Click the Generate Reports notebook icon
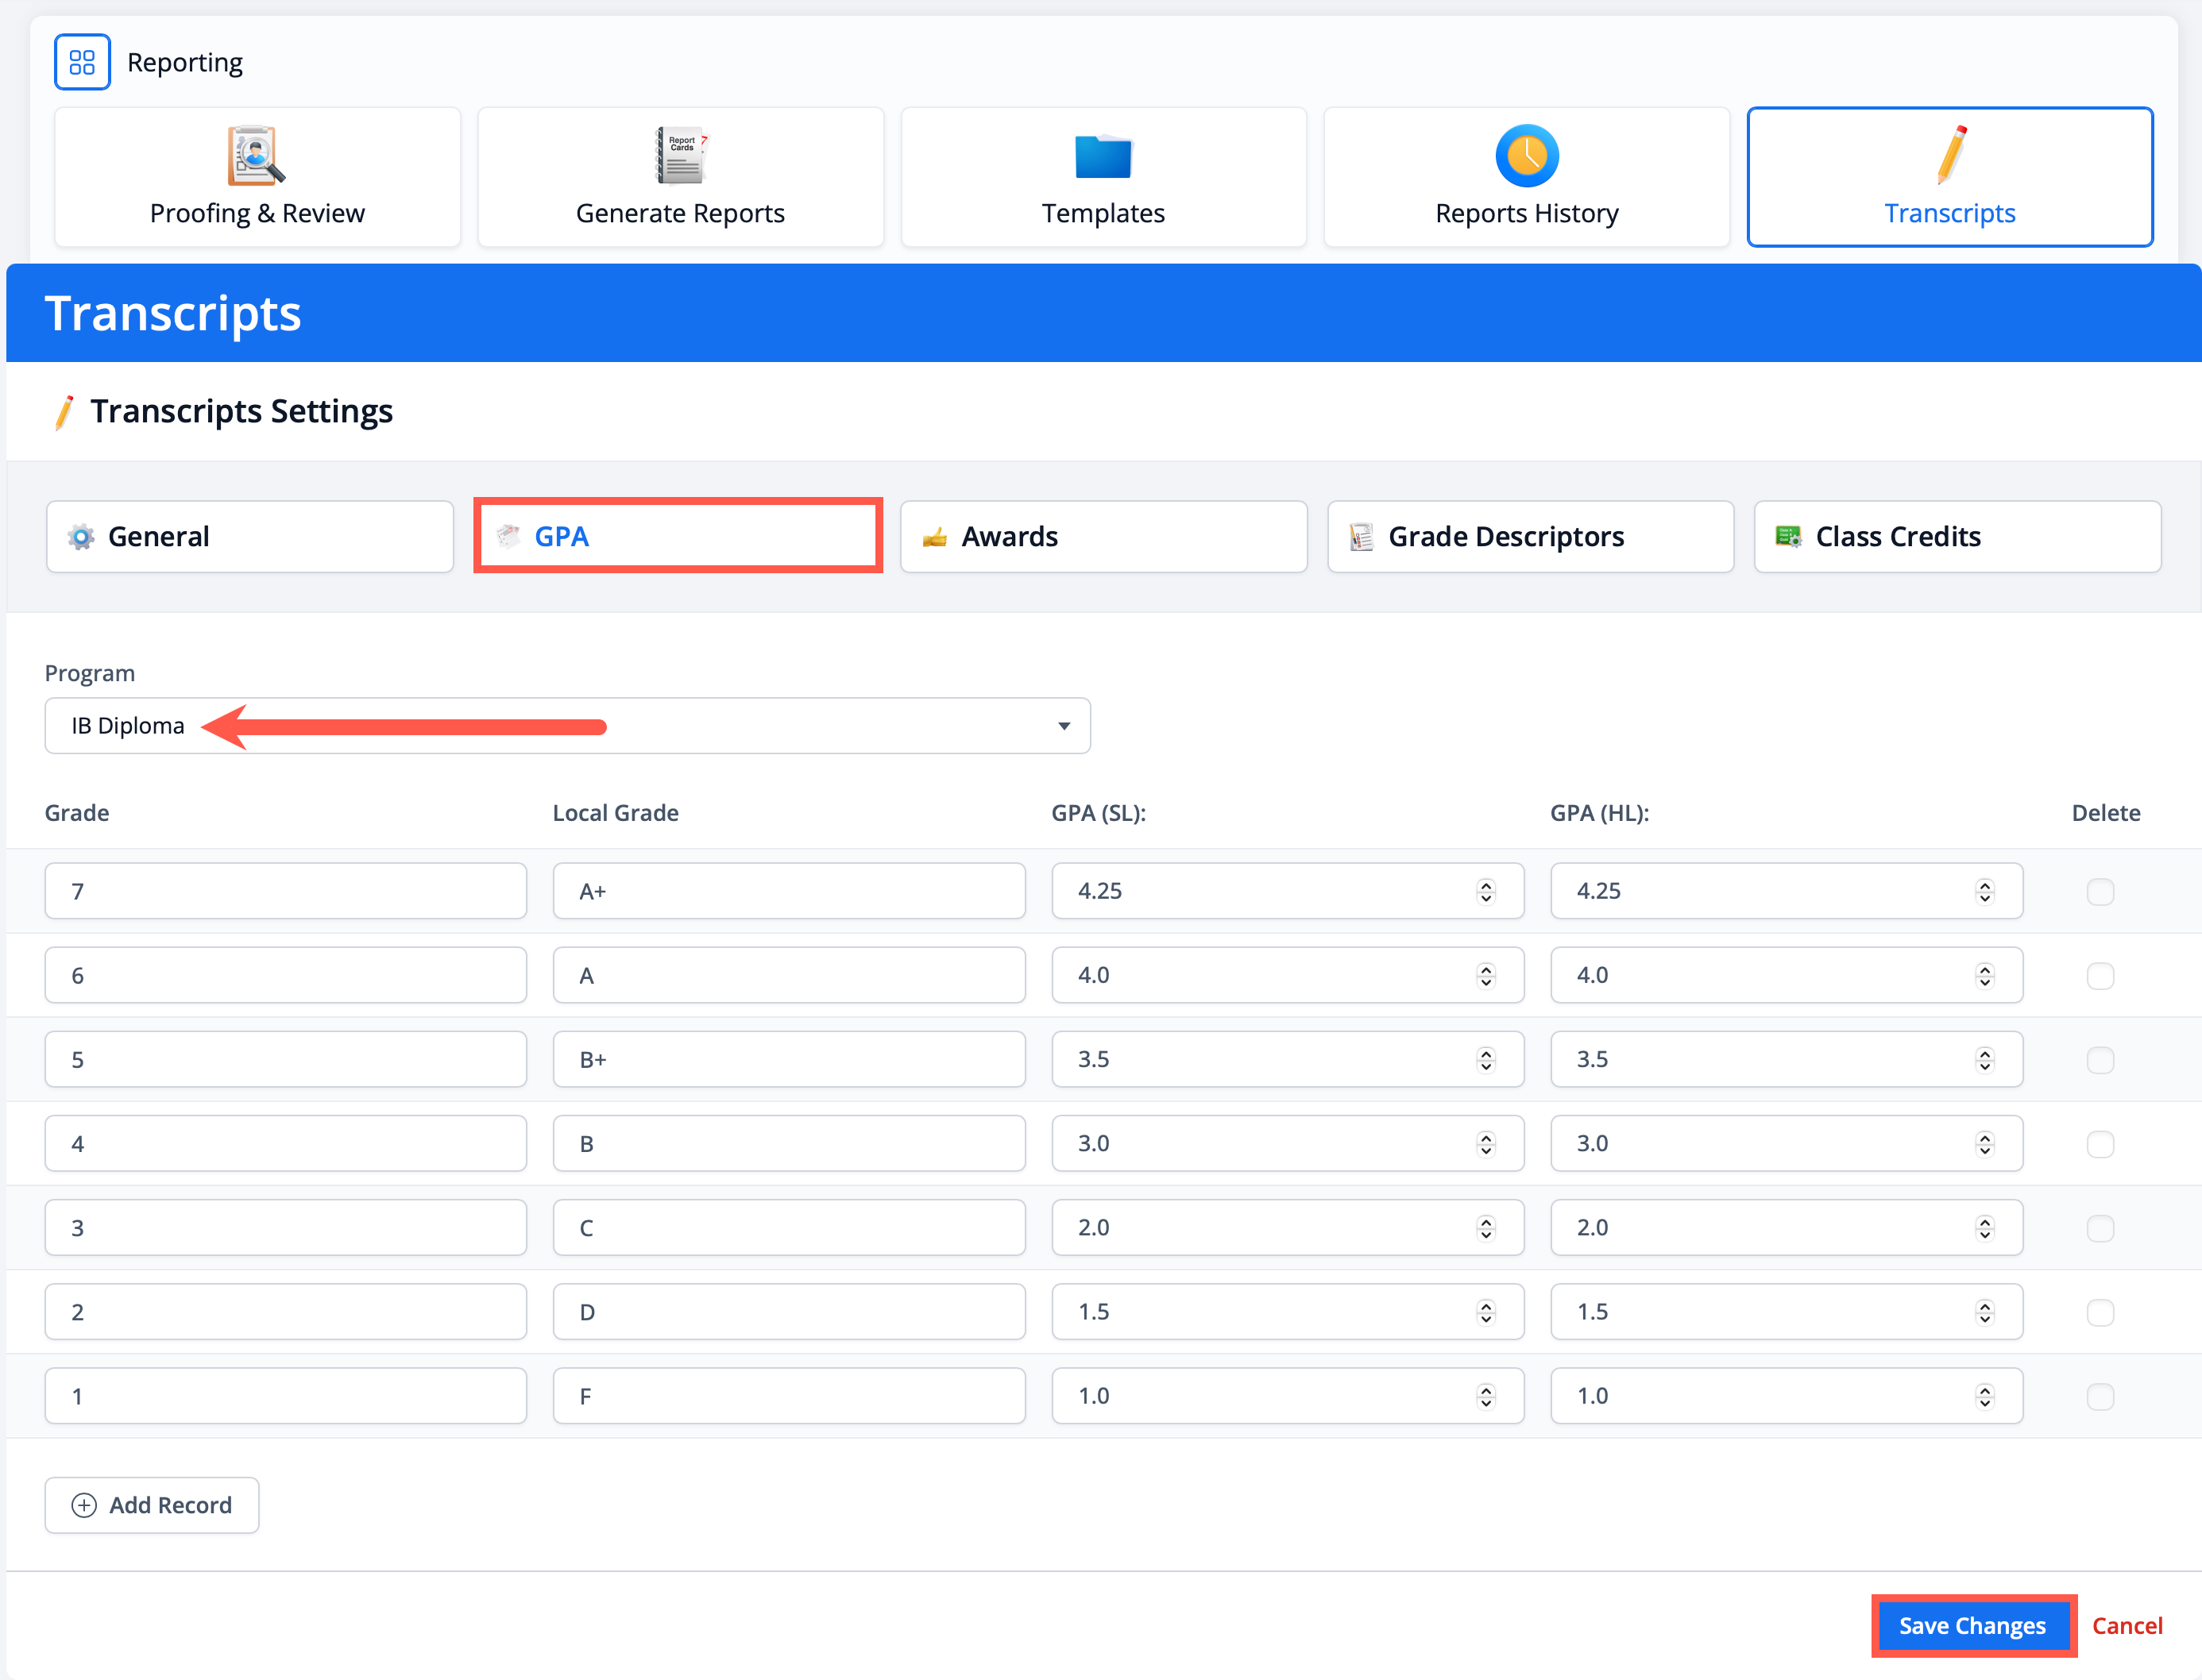This screenshot has height=1680, width=2202. point(680,155)
